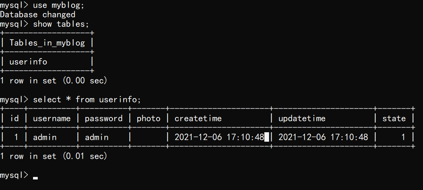Click the '1 row in set (0.00 sec)' line
The width and height of the screenshot is (423, 190).
pyautogui.click(x=54, y=81)
